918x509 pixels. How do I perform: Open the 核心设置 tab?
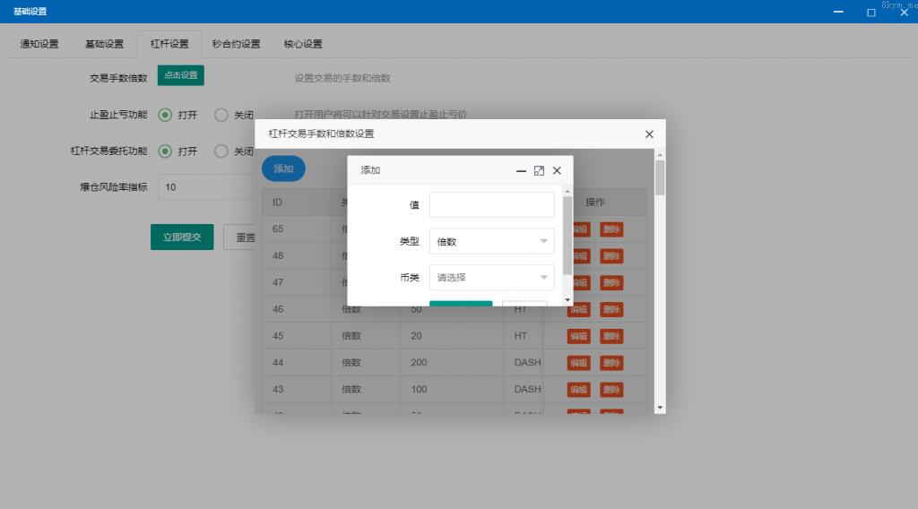pyautogui.click(x=303, y=44)
